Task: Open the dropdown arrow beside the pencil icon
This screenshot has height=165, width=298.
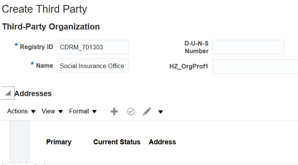Action: click(x=161, y=112)
